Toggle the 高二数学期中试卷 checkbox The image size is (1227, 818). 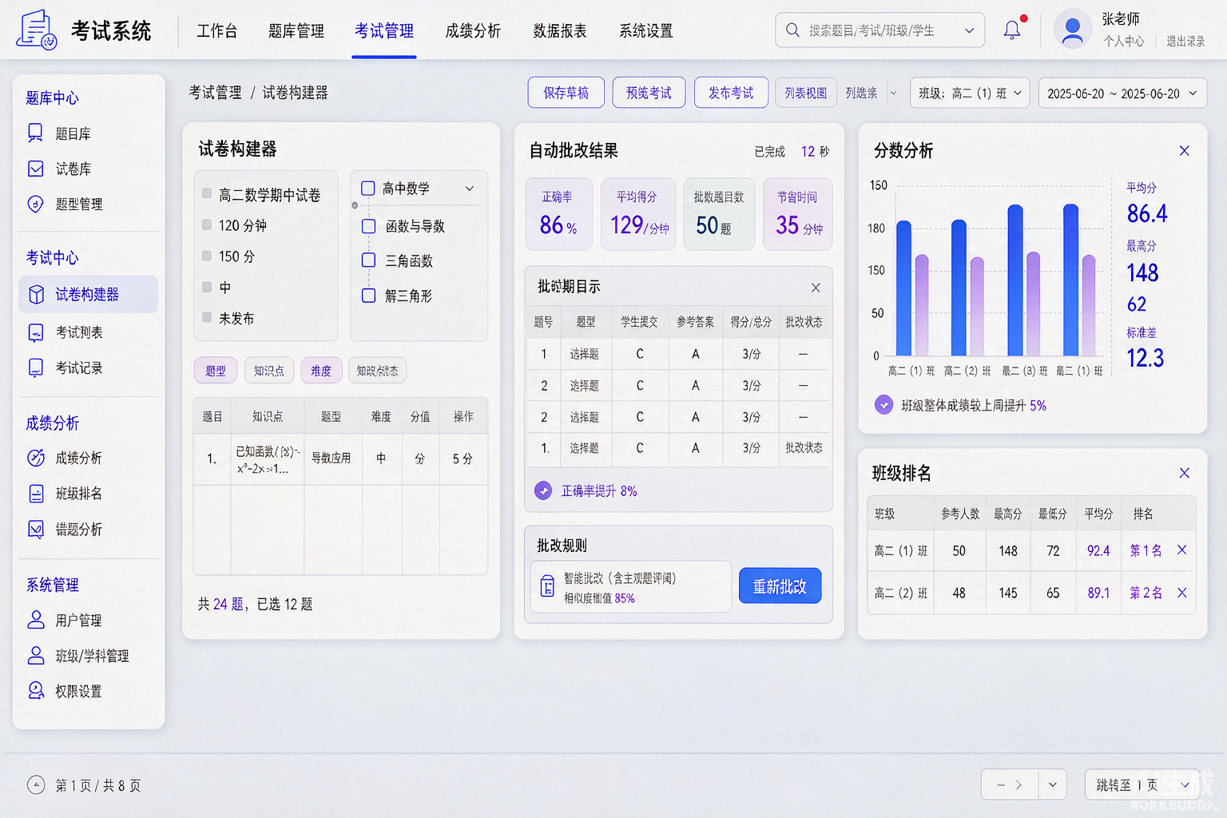point(207,193)
